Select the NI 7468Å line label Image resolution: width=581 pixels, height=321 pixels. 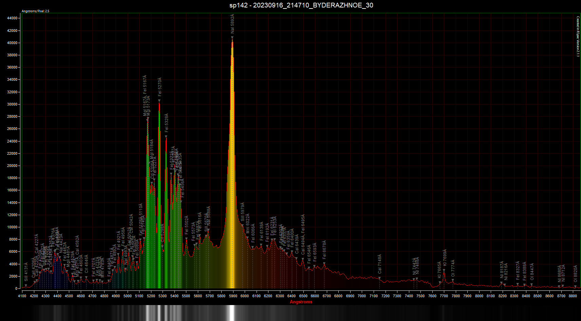418,266
